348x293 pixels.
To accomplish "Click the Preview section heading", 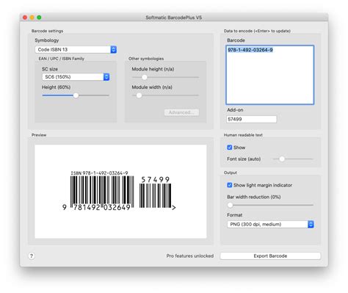I will (x=39, y=135).
